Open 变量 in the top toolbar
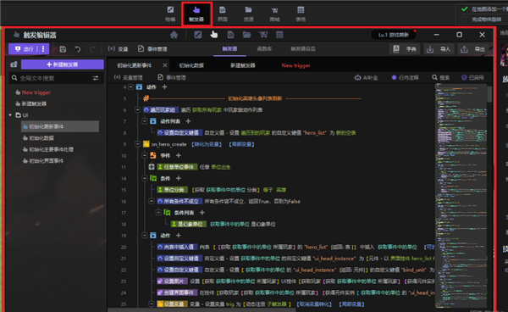Image resolution: width=508 pixels, height=312 pixels. click(x=118, y=49)
